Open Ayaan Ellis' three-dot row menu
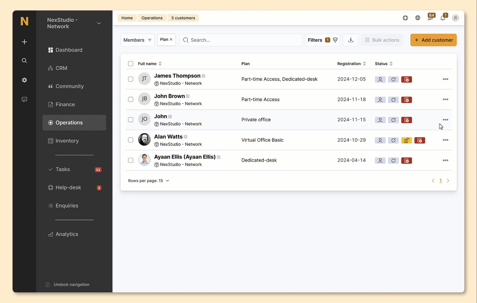Image resolution: width=477 pixels, height=303 pixels. [445, 160]
